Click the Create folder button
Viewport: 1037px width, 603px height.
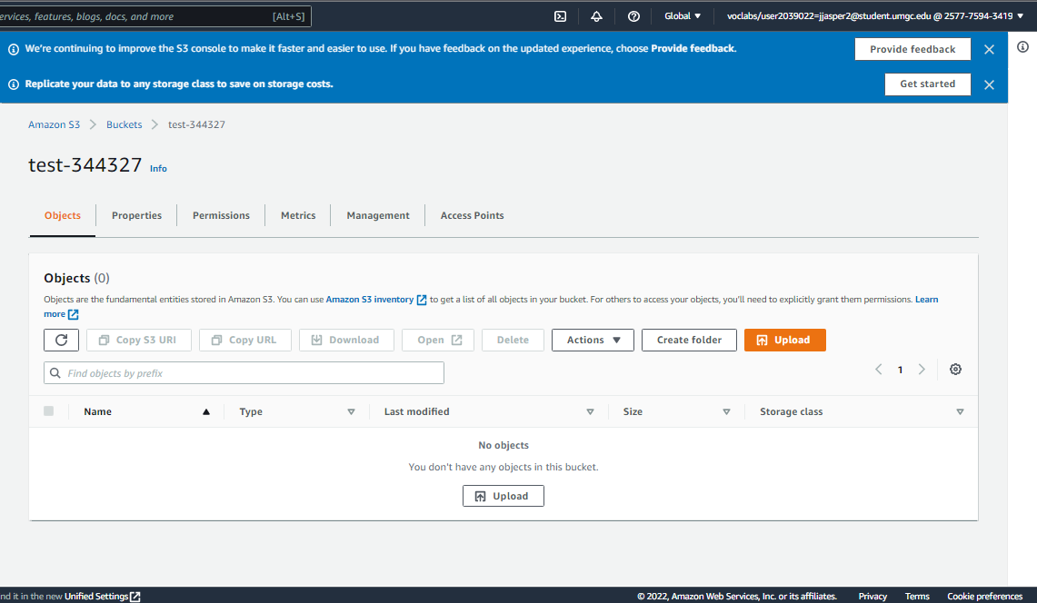click(x=689, y=340)
